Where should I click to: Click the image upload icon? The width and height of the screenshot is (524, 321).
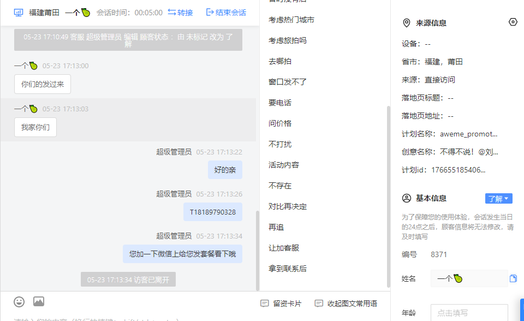tap(39, 301)
